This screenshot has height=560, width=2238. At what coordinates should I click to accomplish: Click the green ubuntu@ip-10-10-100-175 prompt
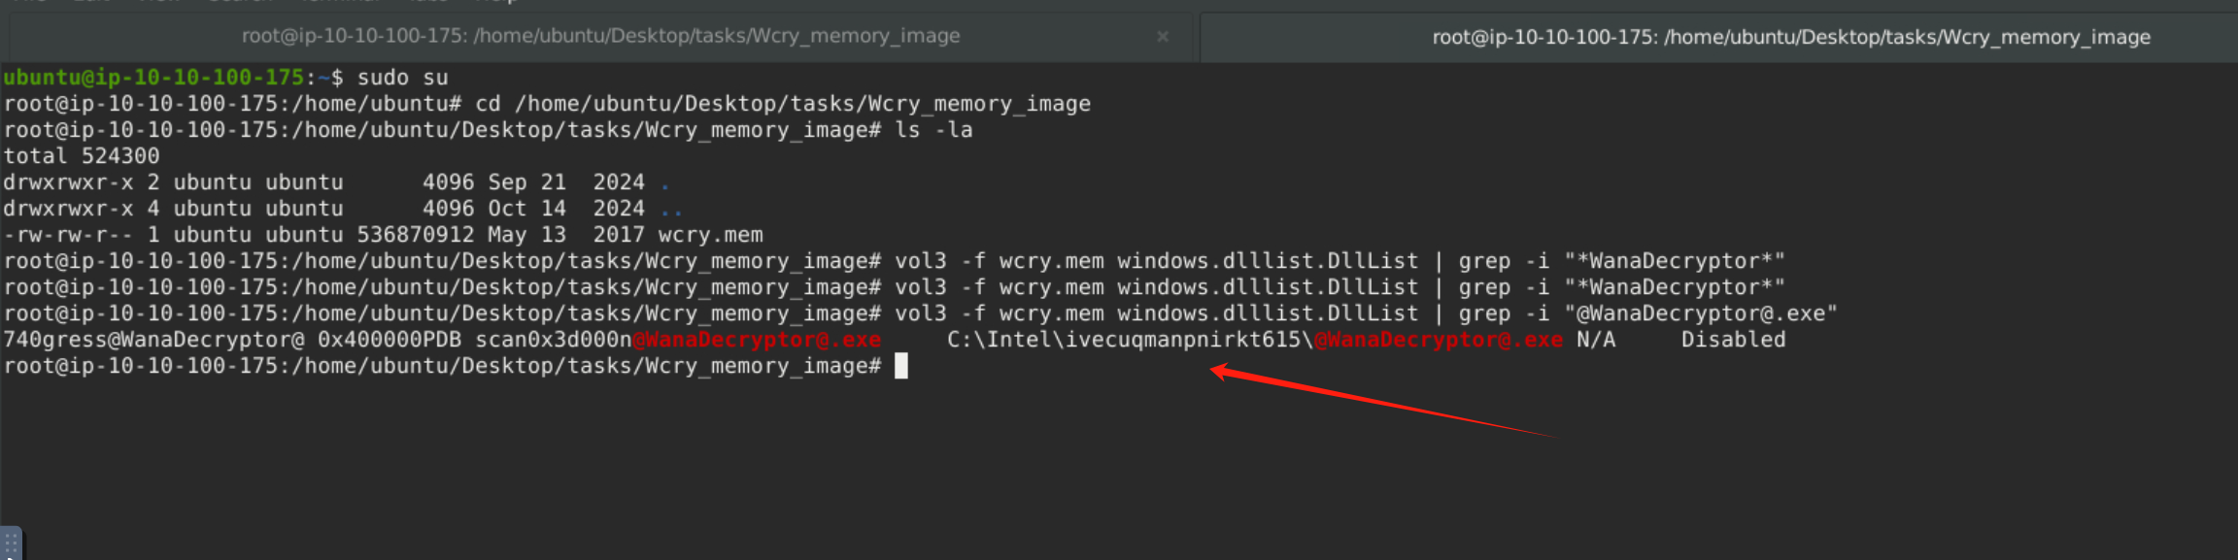coord(153,78)
